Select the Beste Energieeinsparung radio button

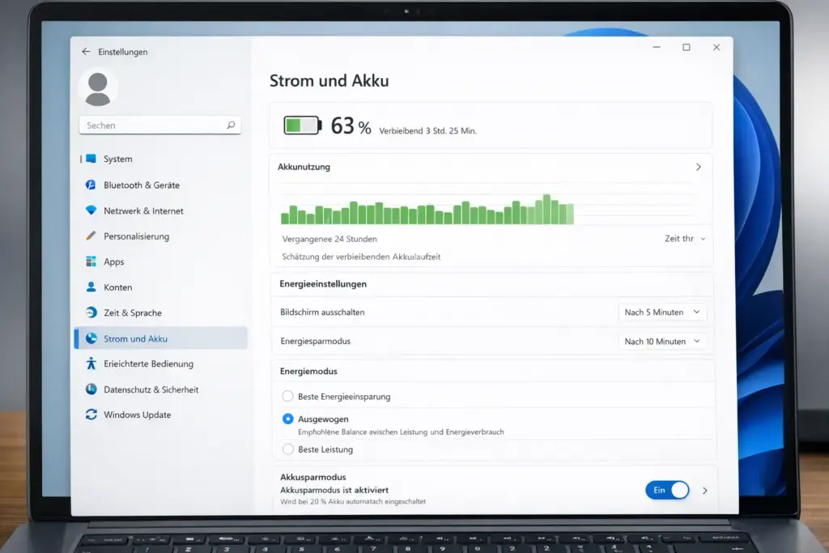click(288, 396)
